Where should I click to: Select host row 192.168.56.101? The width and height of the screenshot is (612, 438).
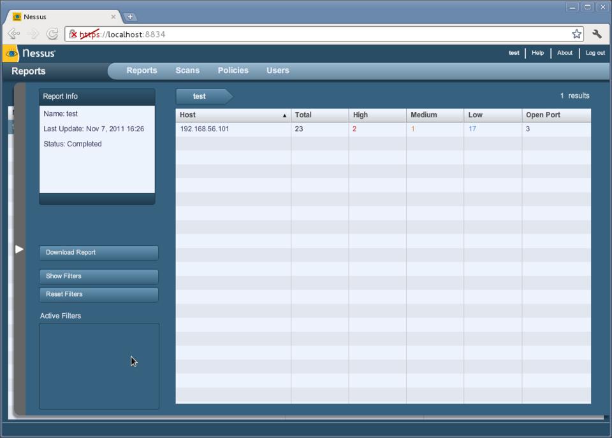[205, 129]
